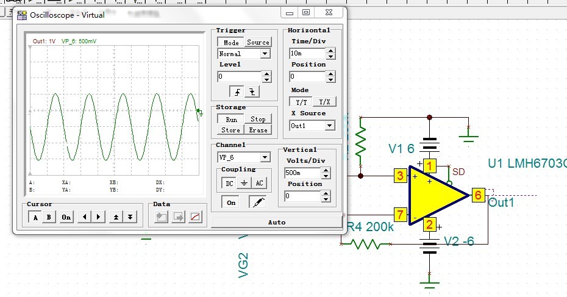Click the Store button
Viewport: 567px width, 297px height.
pyautogui.click(x=230, y=130)
